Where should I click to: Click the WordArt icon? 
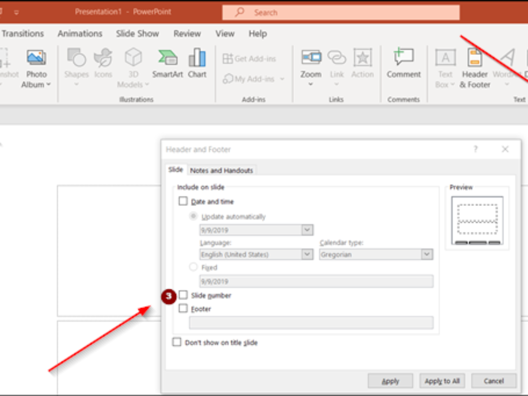507,57
